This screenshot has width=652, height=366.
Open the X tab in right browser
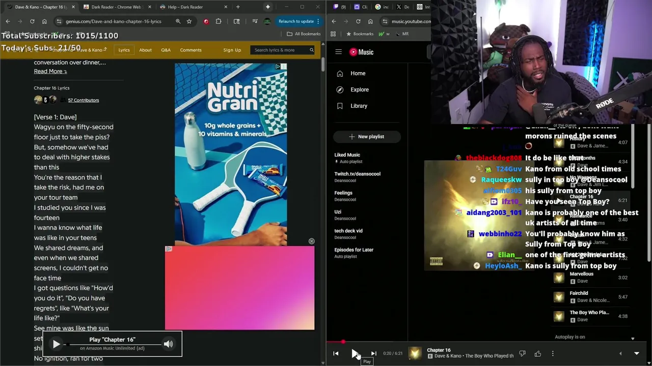[398, 7]
